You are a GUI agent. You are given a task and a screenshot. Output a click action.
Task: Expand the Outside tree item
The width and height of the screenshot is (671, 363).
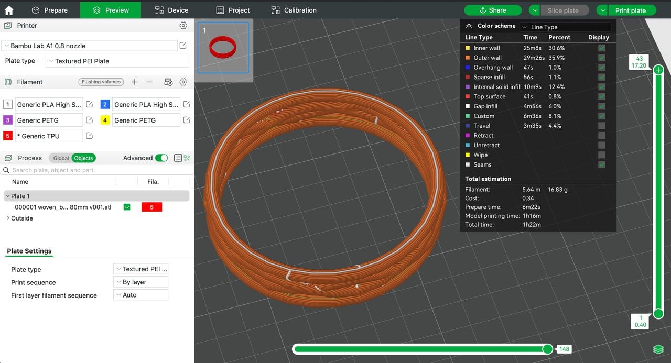(x=8, y=218)
